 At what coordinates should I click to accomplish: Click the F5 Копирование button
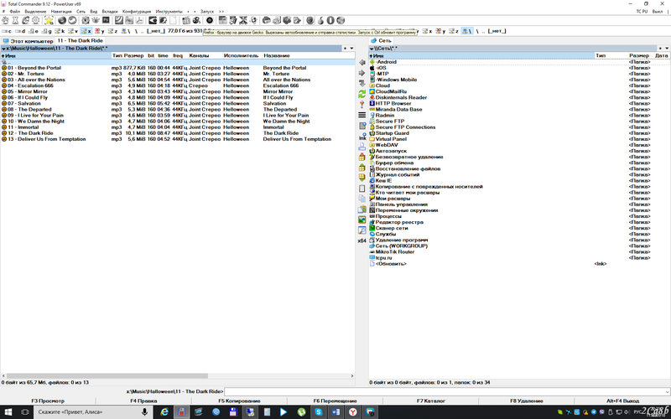[x=239, y=401]
